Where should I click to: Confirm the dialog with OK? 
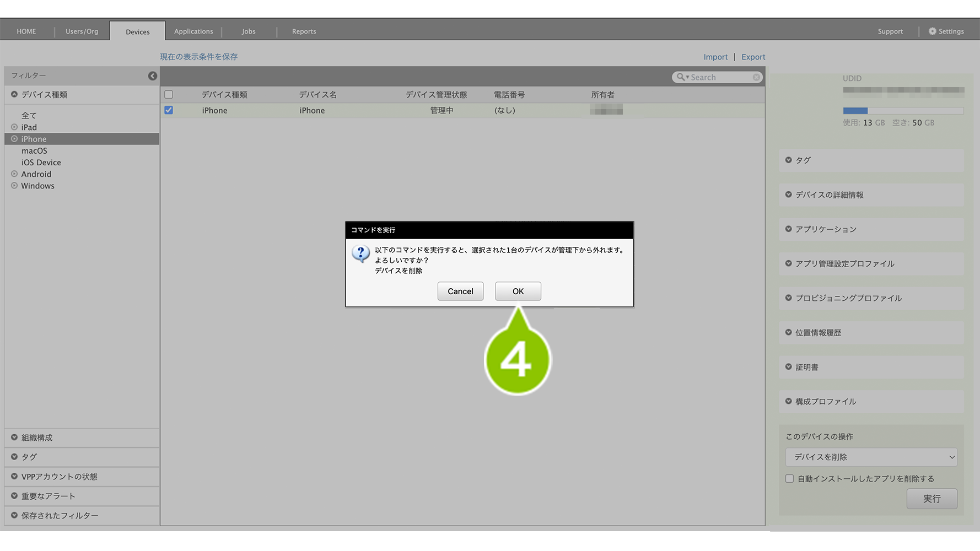pos(518,291)
